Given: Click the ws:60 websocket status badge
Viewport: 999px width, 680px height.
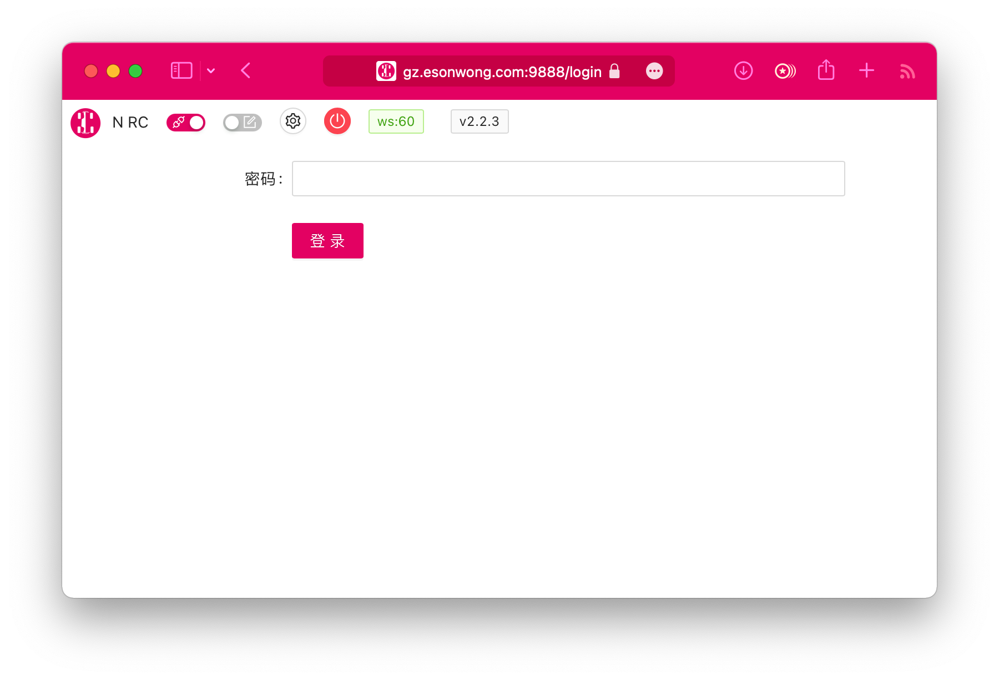Looking at the screenshot, I should coord(396,121).
